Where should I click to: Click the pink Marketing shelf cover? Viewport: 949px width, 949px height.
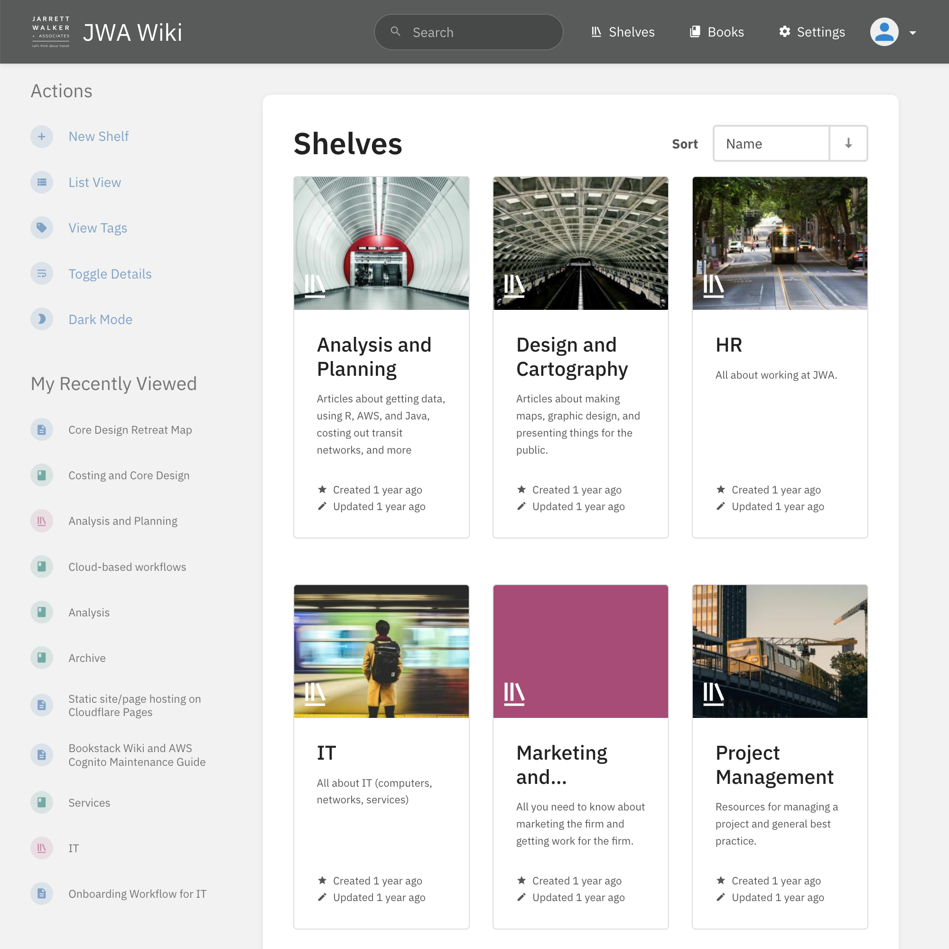click(x=580, y=652)
